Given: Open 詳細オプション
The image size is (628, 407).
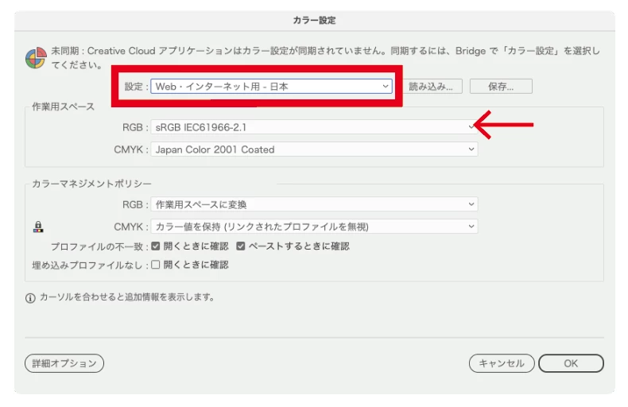Looking at the screenshot, I should 64,363.
